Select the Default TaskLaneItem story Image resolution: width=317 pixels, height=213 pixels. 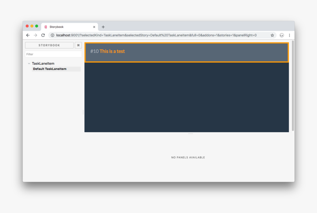pyautogui.click(x=50, y=69)
